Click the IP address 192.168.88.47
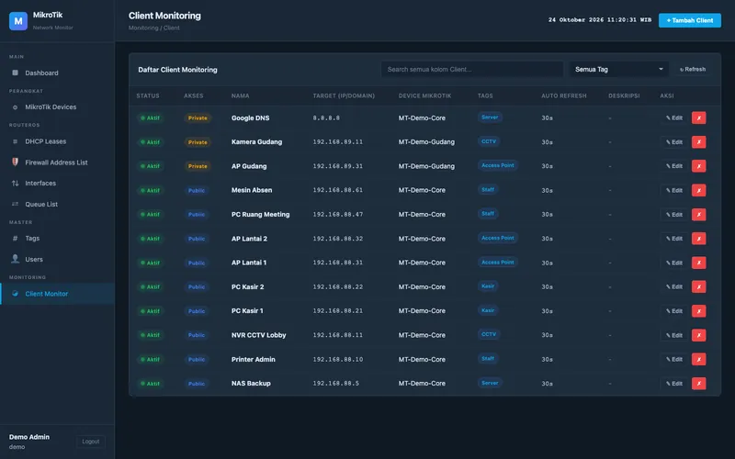 click(x=337, y=214)
